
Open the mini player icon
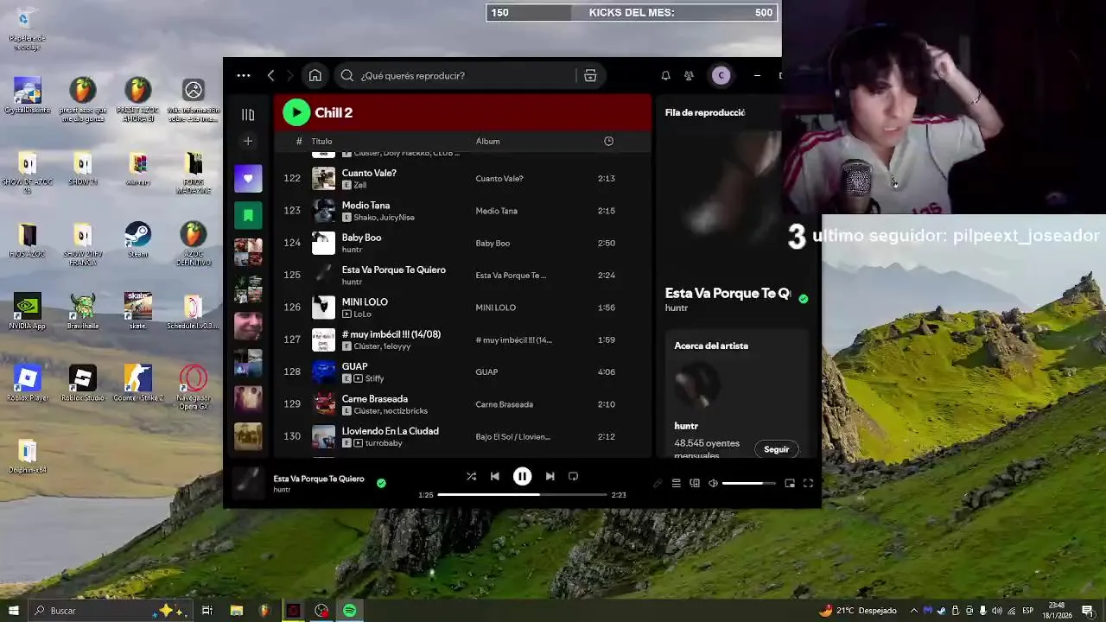pyautogui.click(x=790, y=484)
